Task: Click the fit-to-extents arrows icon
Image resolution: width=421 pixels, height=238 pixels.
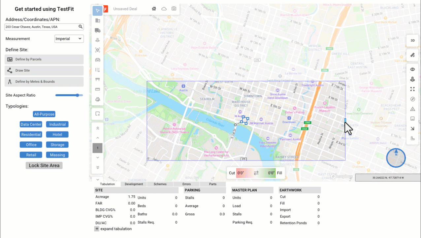Action: pos(412,89)
